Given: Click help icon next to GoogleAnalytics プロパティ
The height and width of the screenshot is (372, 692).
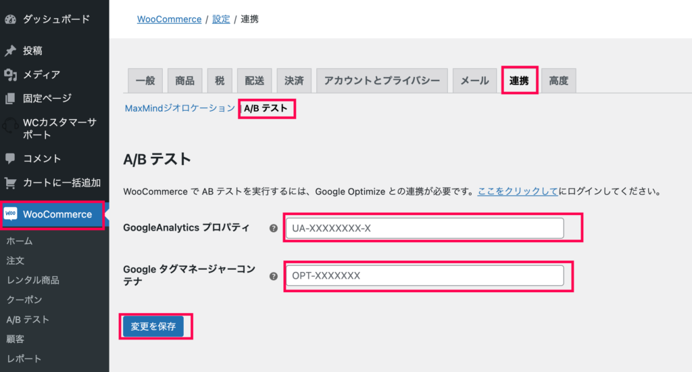Looking at the screenshot, I should click(x=274, y=228).
